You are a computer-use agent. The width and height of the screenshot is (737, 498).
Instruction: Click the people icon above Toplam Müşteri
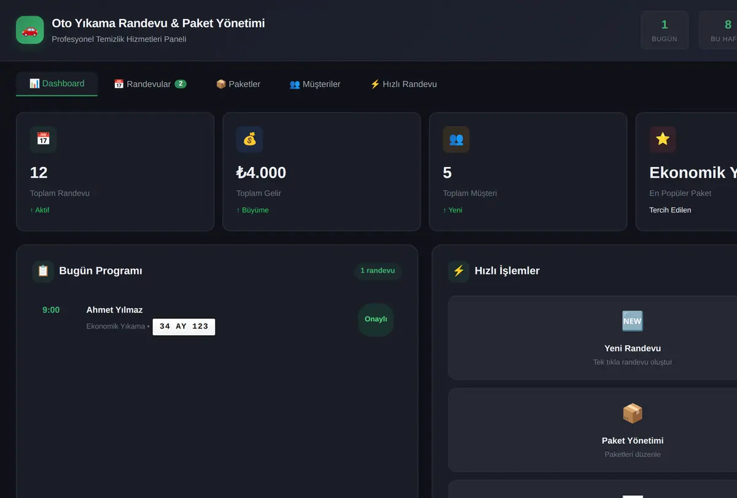456,139
